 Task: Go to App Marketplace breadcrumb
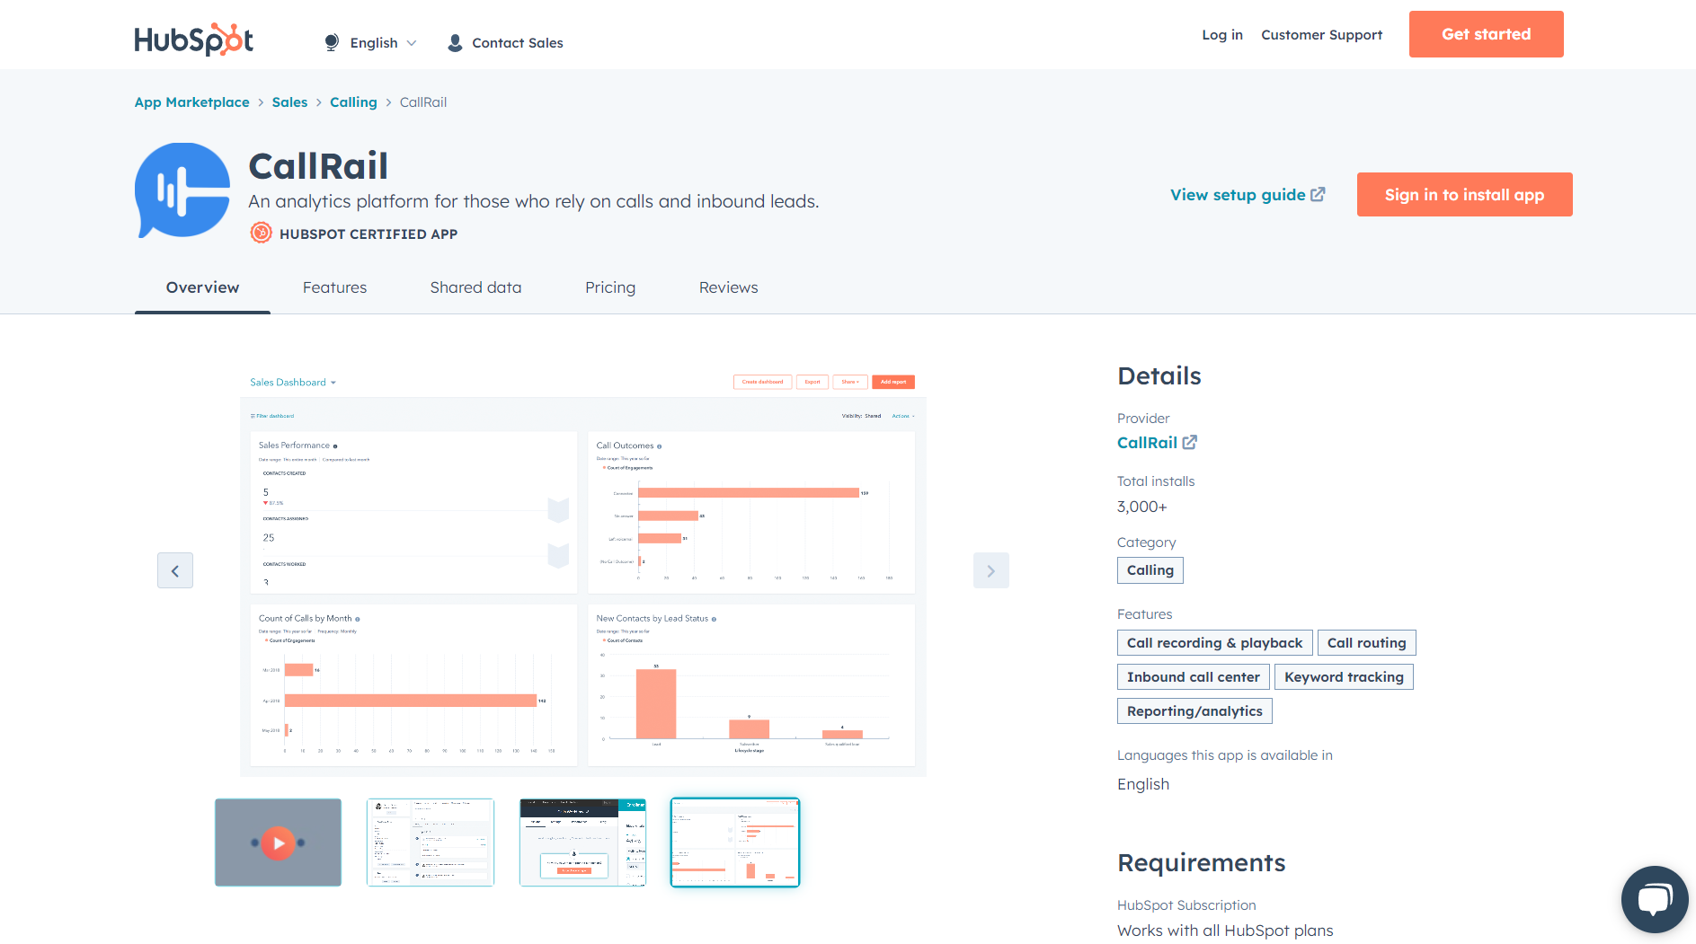tap(192, 101)
